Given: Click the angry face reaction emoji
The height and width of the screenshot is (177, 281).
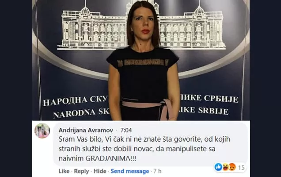Looking at the screenshot, I should coord(232,167).
